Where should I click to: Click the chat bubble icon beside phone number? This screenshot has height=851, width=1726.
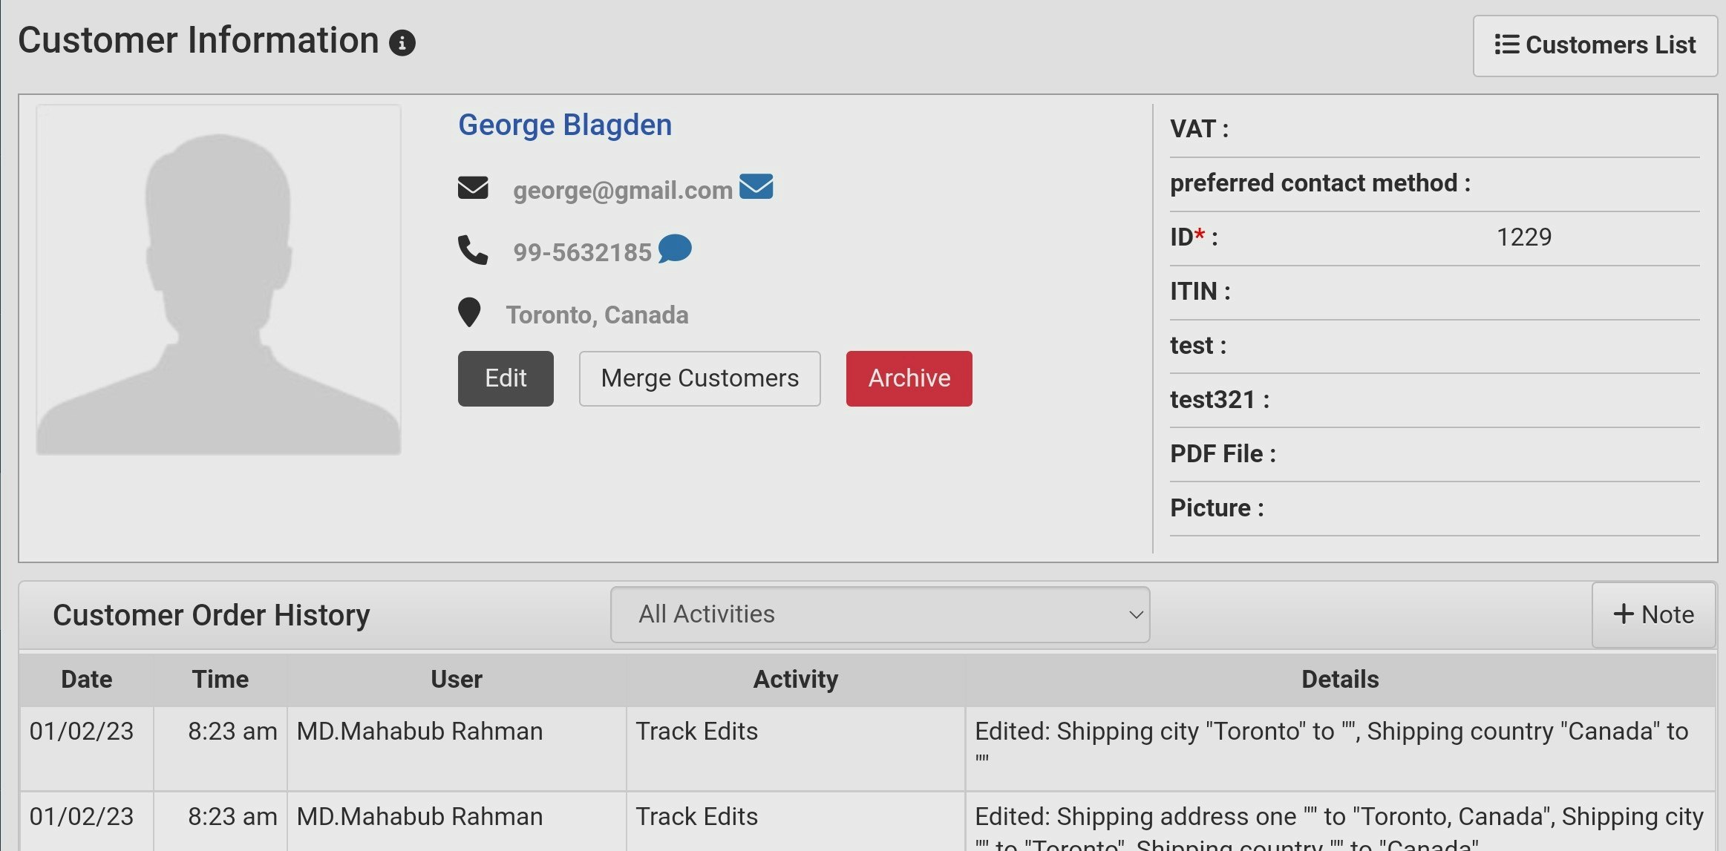click(x=675, y=250)
